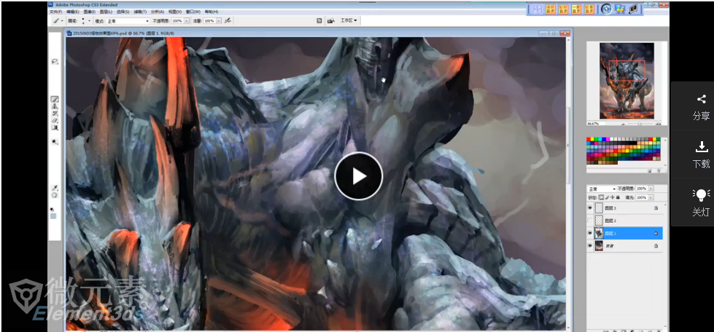Select the Hand tool
This screenshot has height=332, width=714.
(54, 195)
